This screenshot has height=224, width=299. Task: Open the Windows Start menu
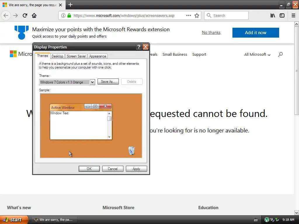[x=14, y=220]
